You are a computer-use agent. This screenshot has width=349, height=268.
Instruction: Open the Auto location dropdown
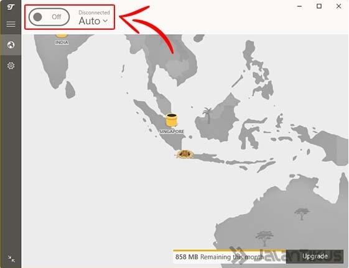pos(93,21)
